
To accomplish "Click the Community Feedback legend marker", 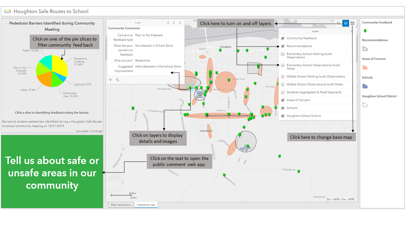I will coord(365,31).
